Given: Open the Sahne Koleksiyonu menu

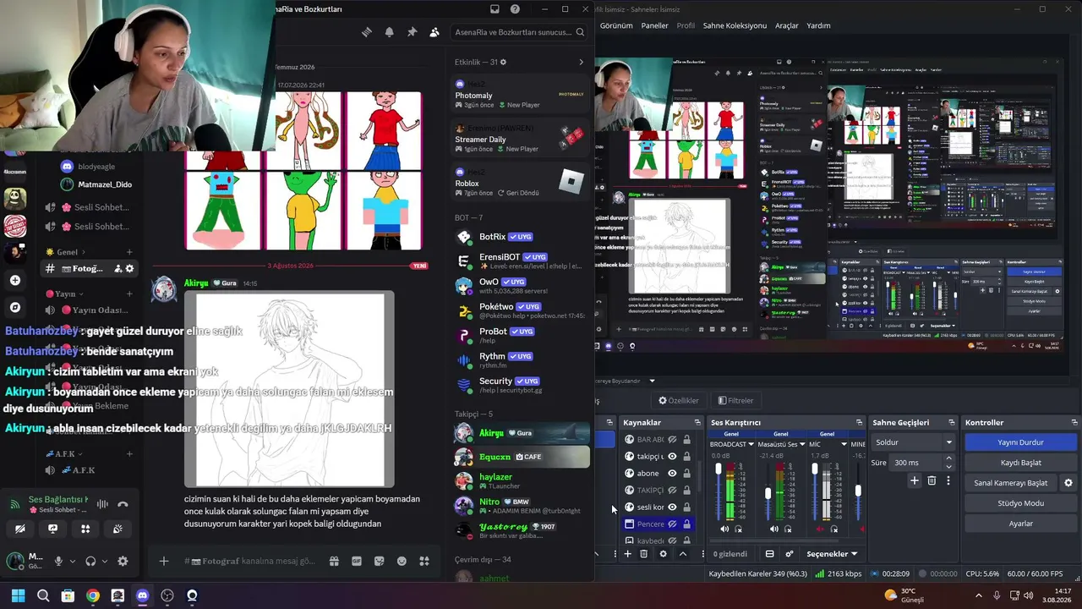Looking at the screenshot, I should [735, 25].
